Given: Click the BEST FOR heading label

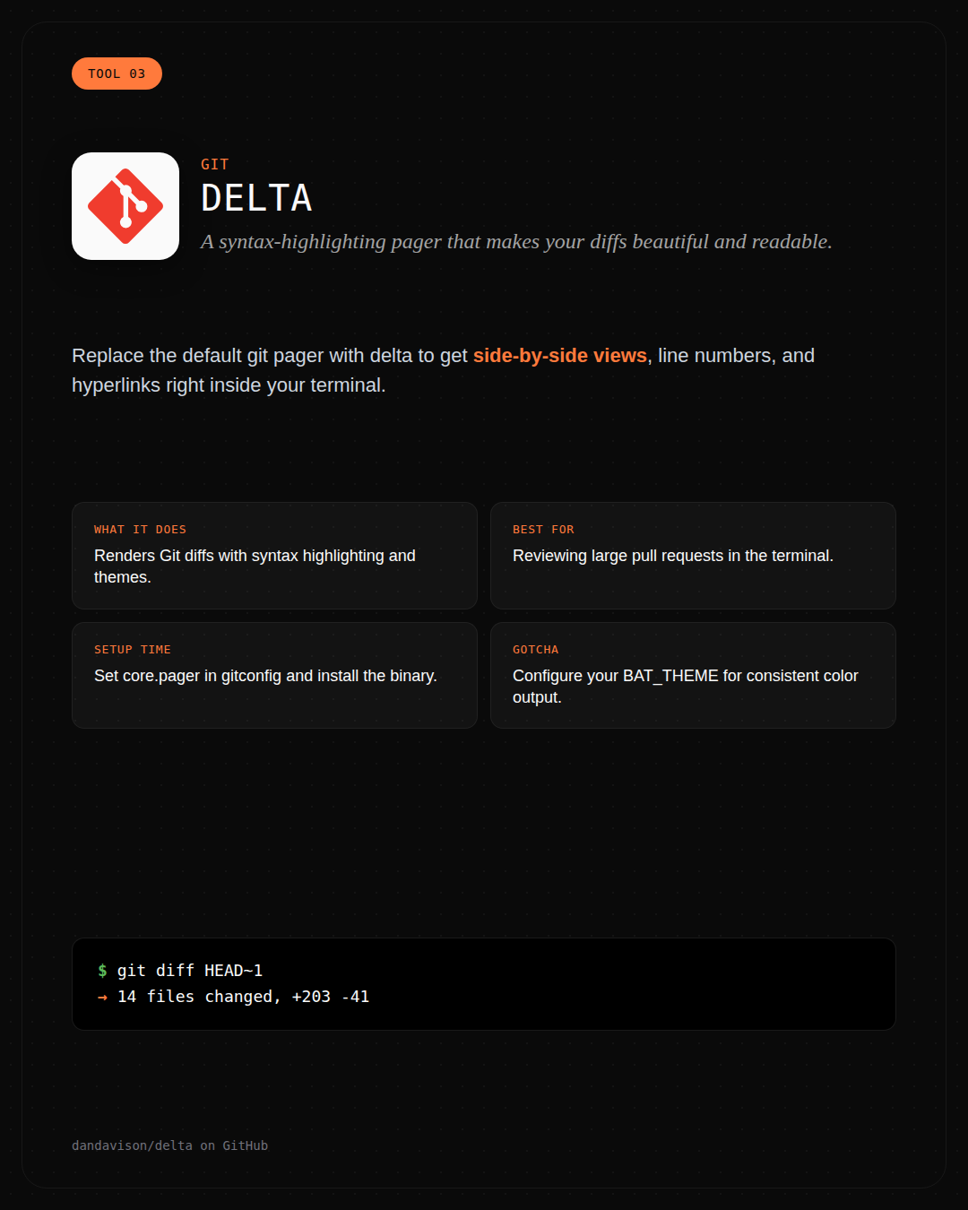Looking at the screenshot, I should pyautogui.click(x=543, y=530).
